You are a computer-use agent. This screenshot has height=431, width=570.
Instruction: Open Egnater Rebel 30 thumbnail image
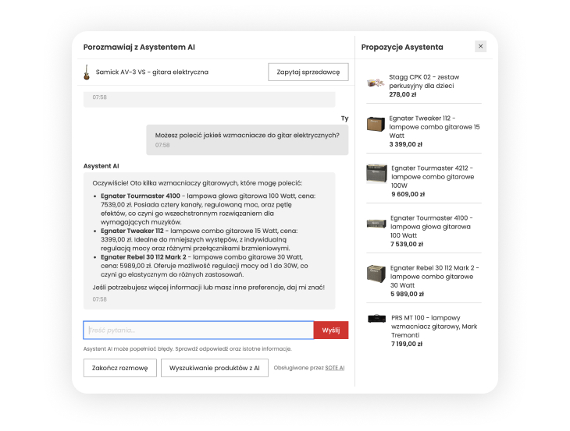click(x=376, y=274)
